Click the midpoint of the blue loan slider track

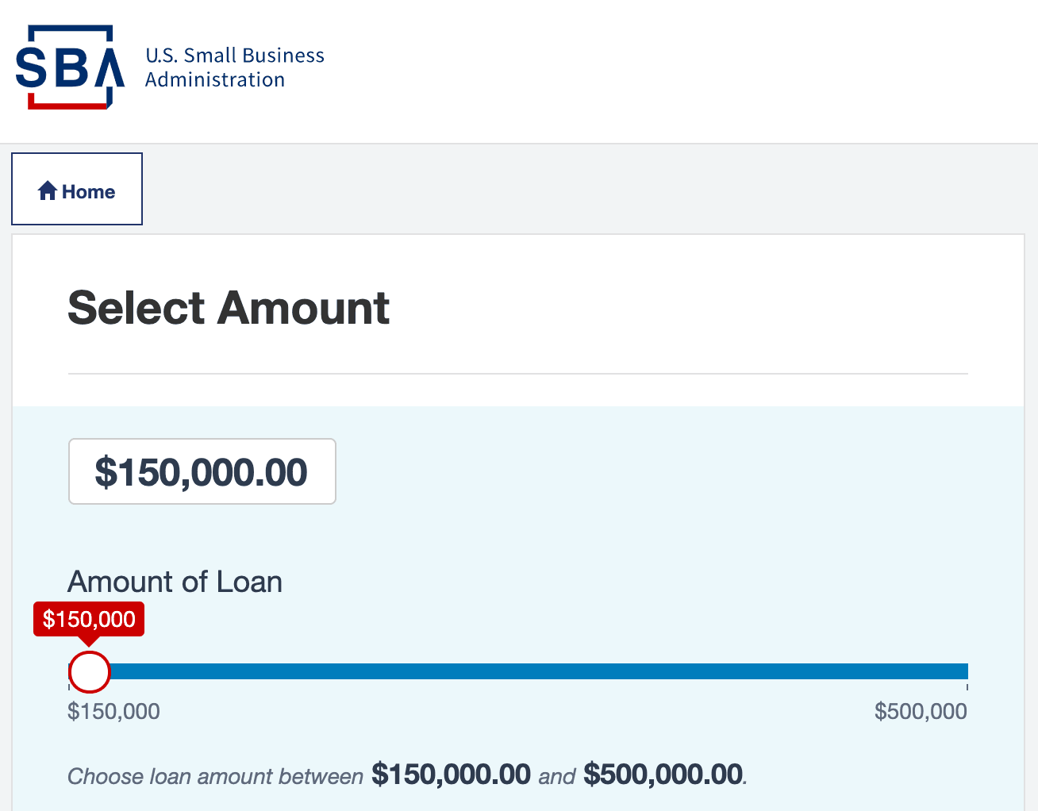coord(518,672)
